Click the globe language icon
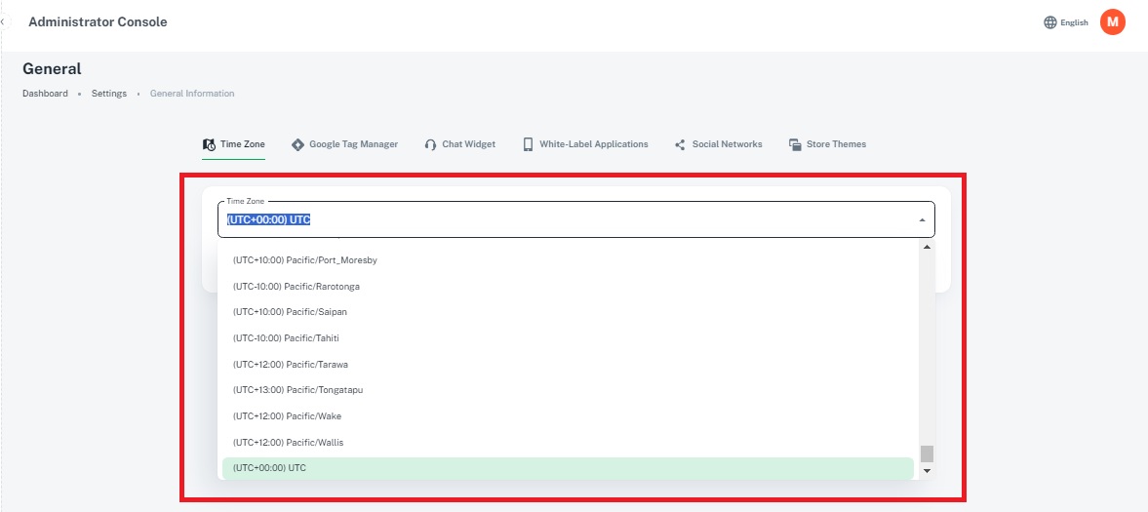Screen dimensions: 1148x512 pos(1049,22)
